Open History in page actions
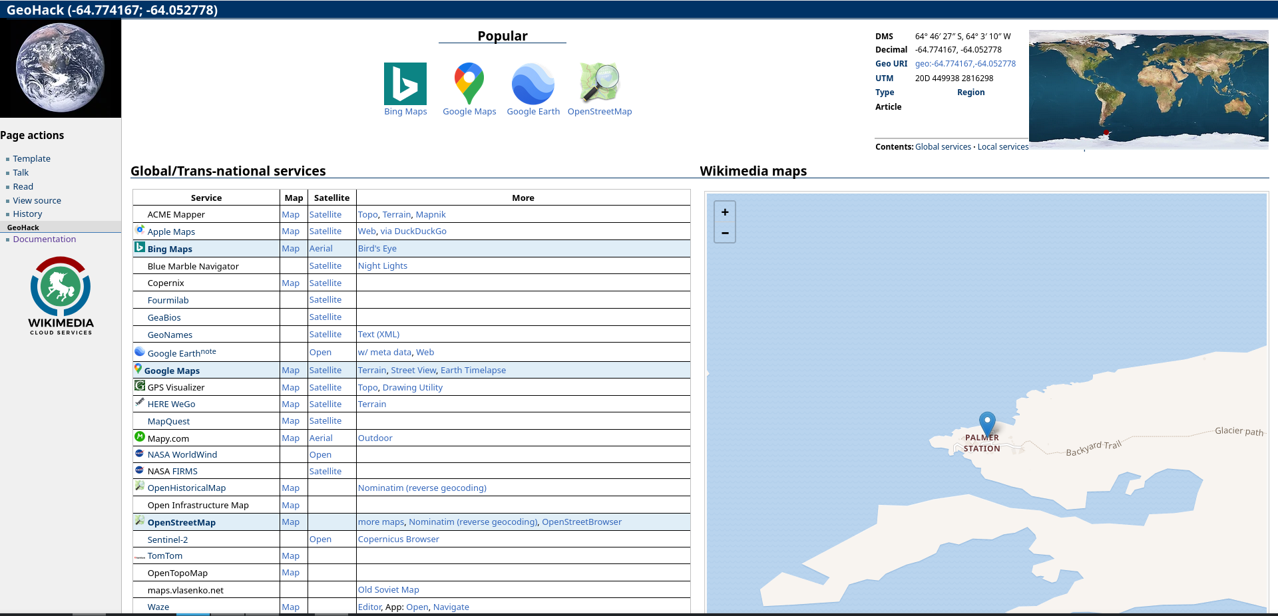 pyautogui.click(x=27, y=214)
